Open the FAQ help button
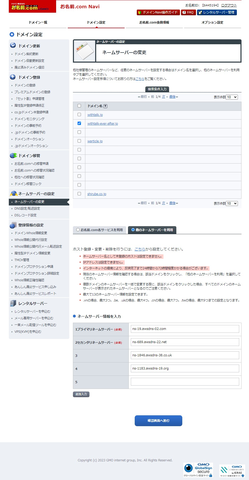This screenshot has height=480, width=249. click(x=188, y=12)
